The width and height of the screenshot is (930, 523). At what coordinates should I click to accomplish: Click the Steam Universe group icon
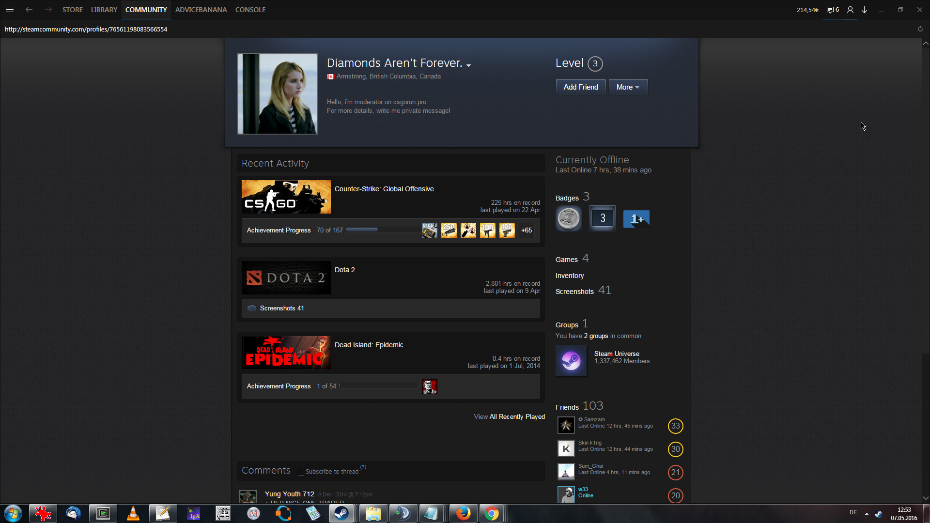[x=571, y=361]
